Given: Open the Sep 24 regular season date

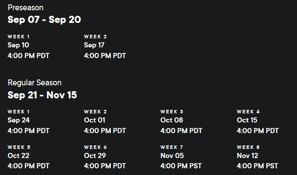Looking at the screenshot, I should coord(19,120).
